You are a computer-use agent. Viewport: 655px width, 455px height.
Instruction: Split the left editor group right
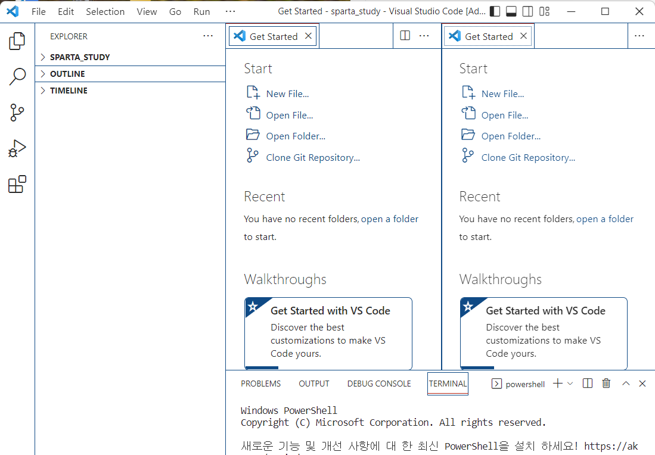[x=405, y=36]
